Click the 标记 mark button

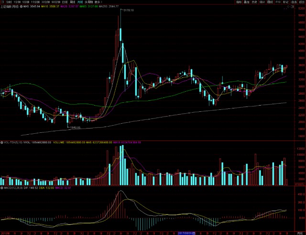(286, 2)
